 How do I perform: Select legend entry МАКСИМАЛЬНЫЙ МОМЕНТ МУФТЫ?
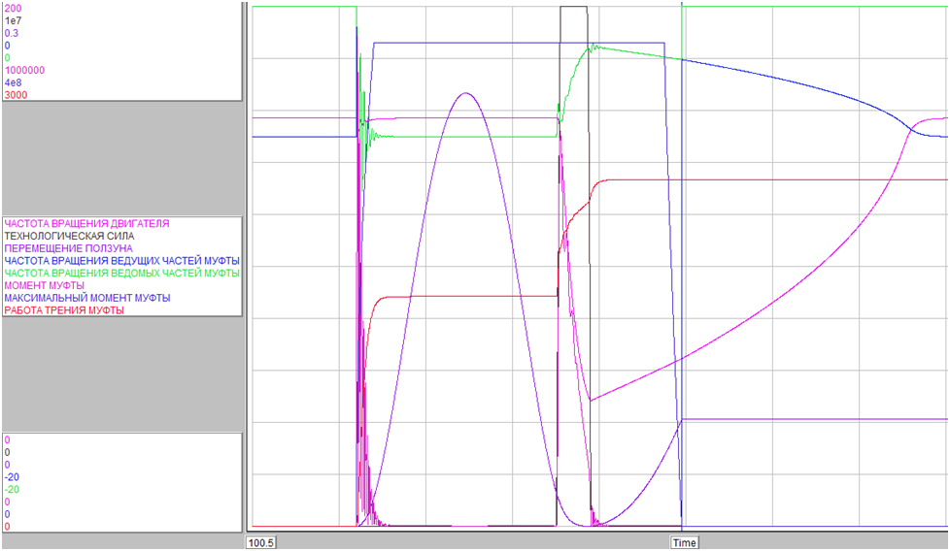point(87,298)
